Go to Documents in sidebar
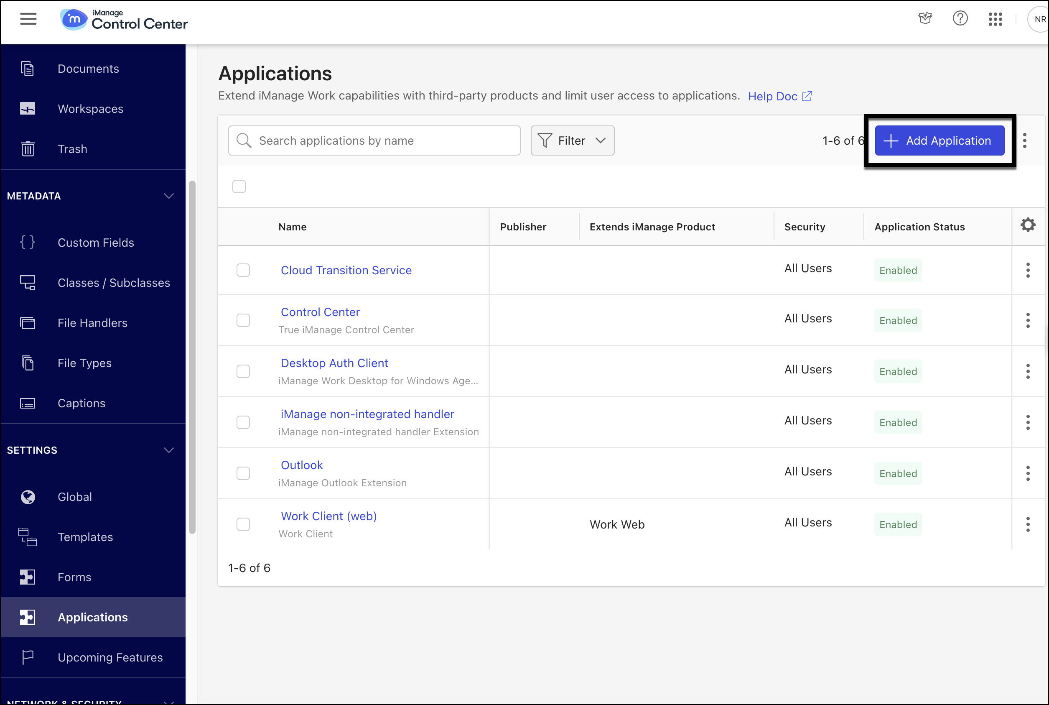This screenshot has width=1049, height=705. coord(93,69)
